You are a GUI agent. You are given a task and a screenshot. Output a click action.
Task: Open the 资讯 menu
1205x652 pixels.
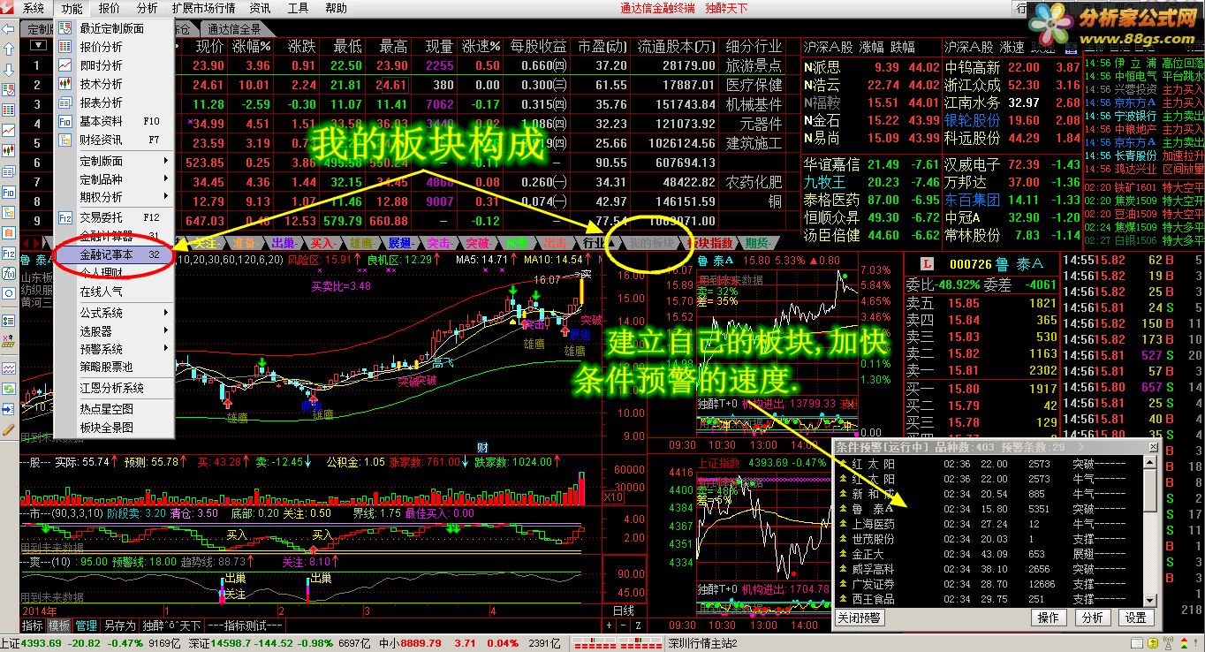coord(260,8)
